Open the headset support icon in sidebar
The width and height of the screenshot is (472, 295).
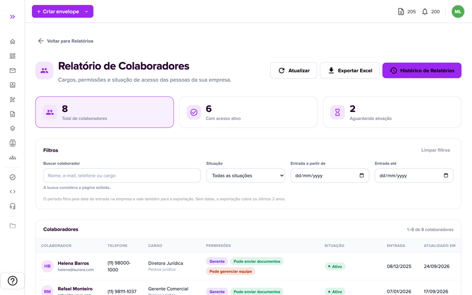(12, 206)
